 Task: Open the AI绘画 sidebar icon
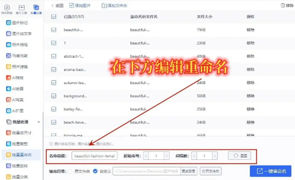[8, 89]
